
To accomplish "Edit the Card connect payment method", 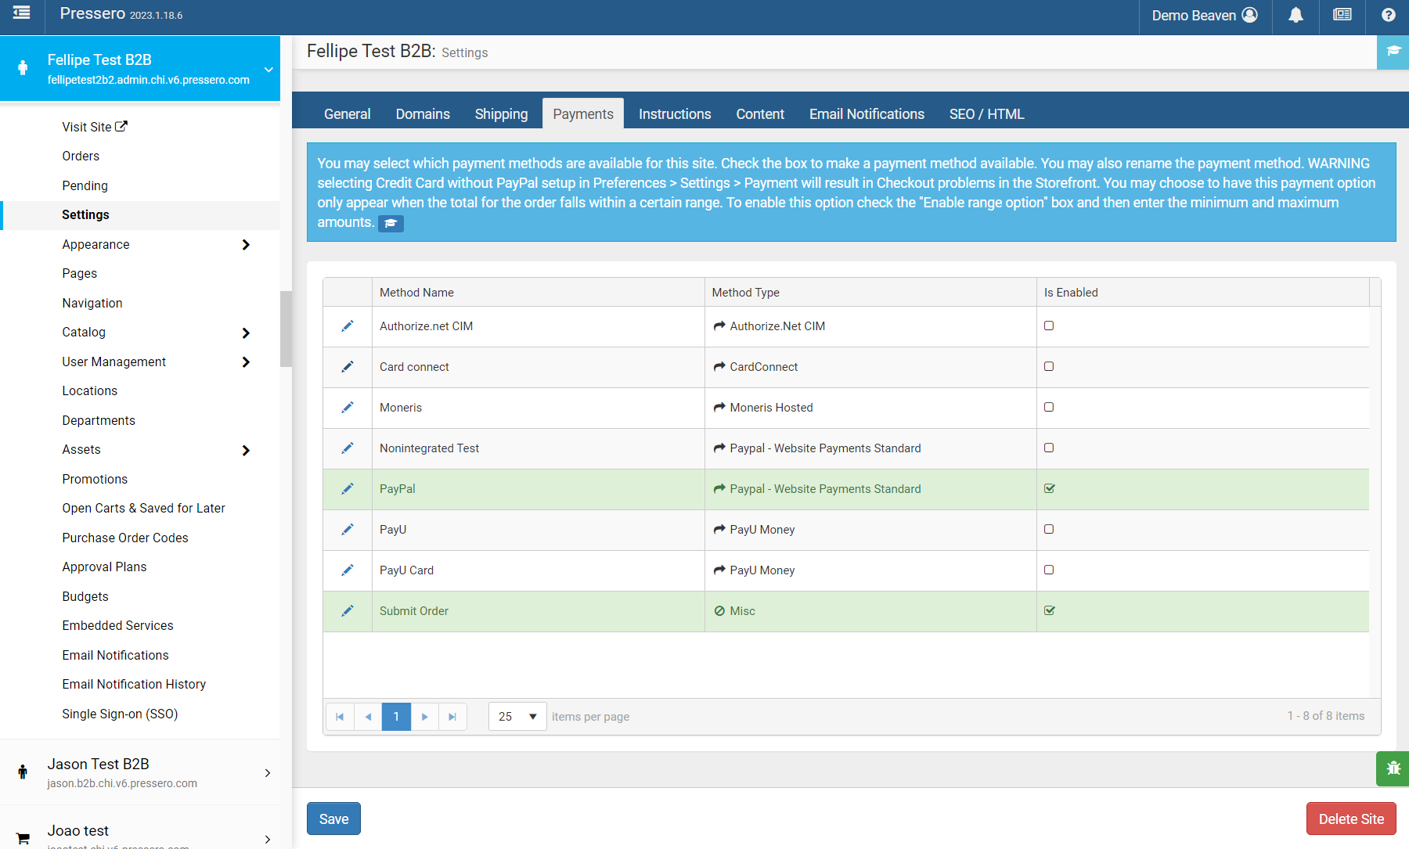I will coord(348,367).
